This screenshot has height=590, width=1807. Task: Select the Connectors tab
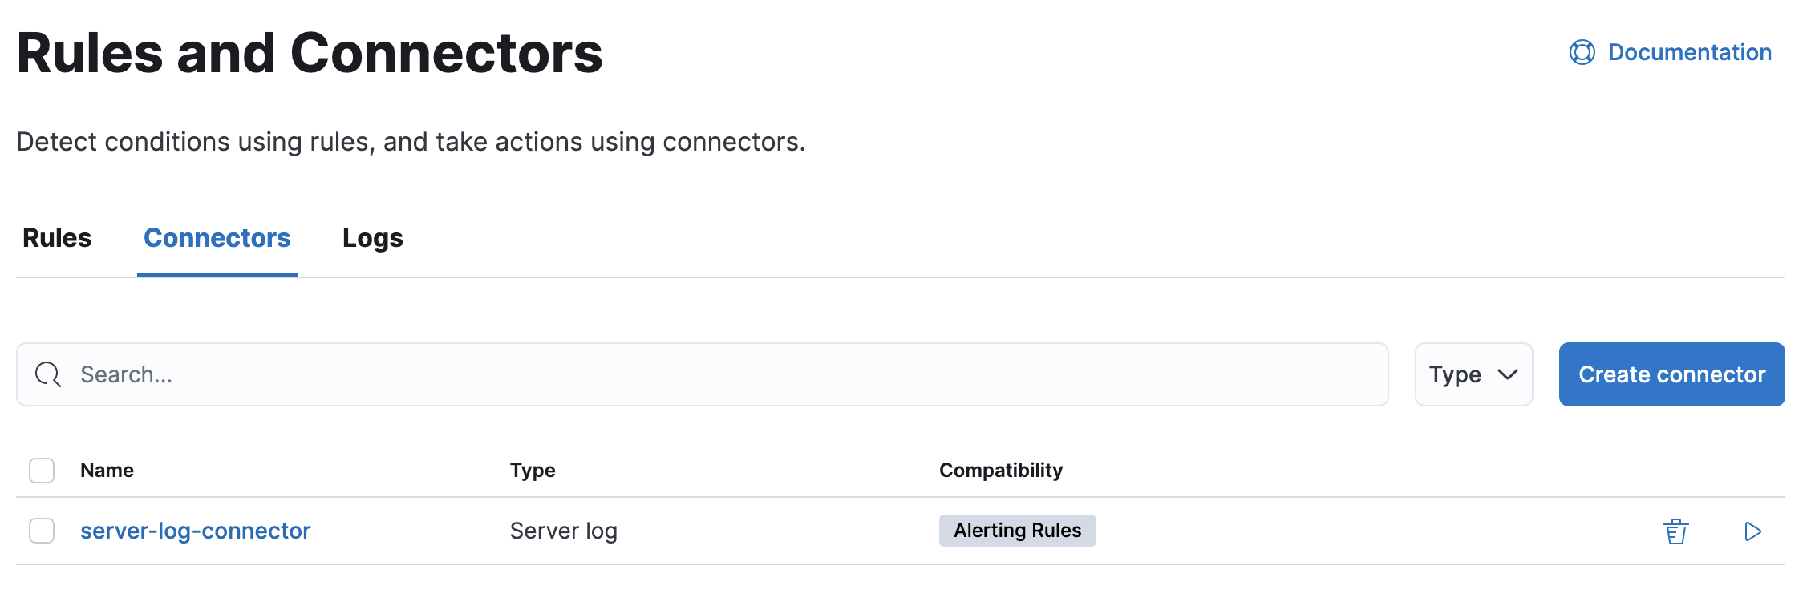(217, 237)
